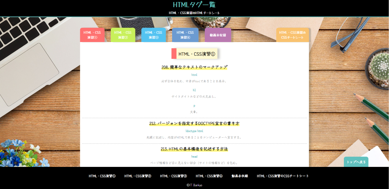Switch to the green HTML・CSS演習② tab
Image resolution: width=389 pixels, height=189 pixels.
123,35
